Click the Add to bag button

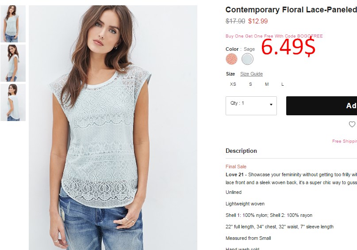322,106
